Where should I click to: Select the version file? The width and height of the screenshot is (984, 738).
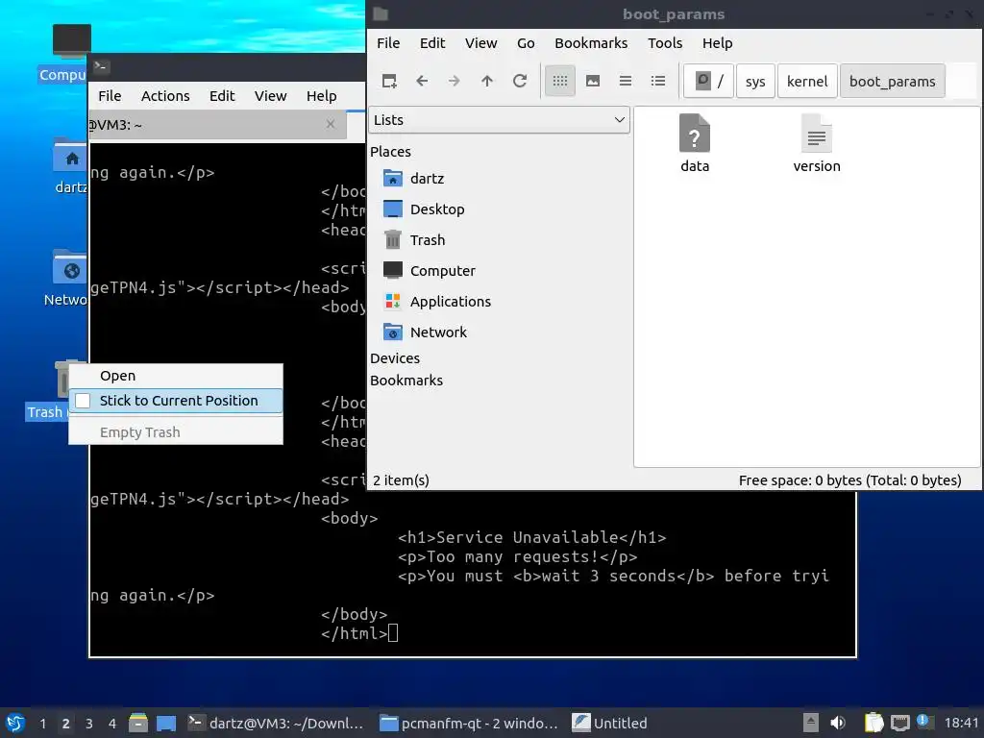[x=817, y=144]
